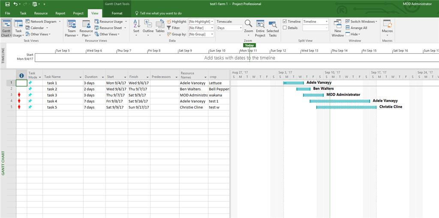Switch to the Format ribbon tab

tap(117, 13)
